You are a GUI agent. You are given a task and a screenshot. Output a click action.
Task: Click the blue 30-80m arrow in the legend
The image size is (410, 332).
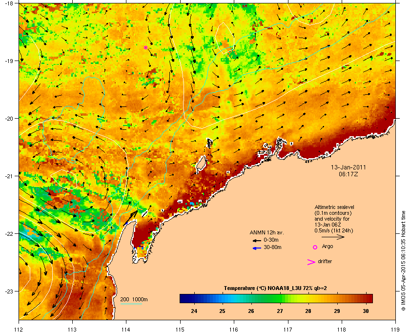tap(257, 248)
